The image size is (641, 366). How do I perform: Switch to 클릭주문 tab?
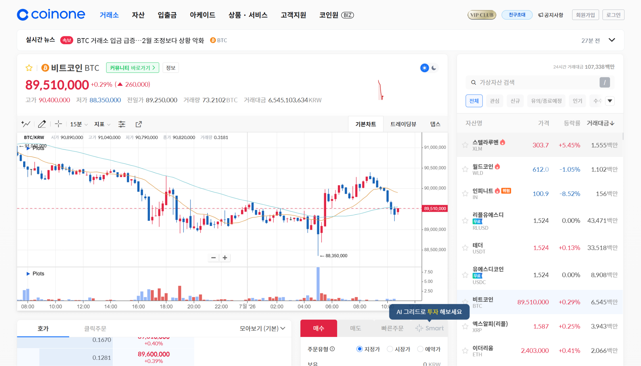click(95, 328)
